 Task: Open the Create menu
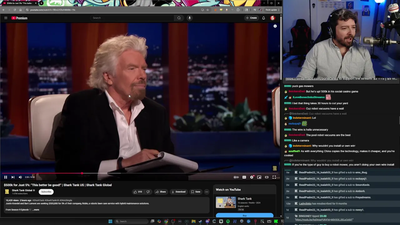click(251, 18)
